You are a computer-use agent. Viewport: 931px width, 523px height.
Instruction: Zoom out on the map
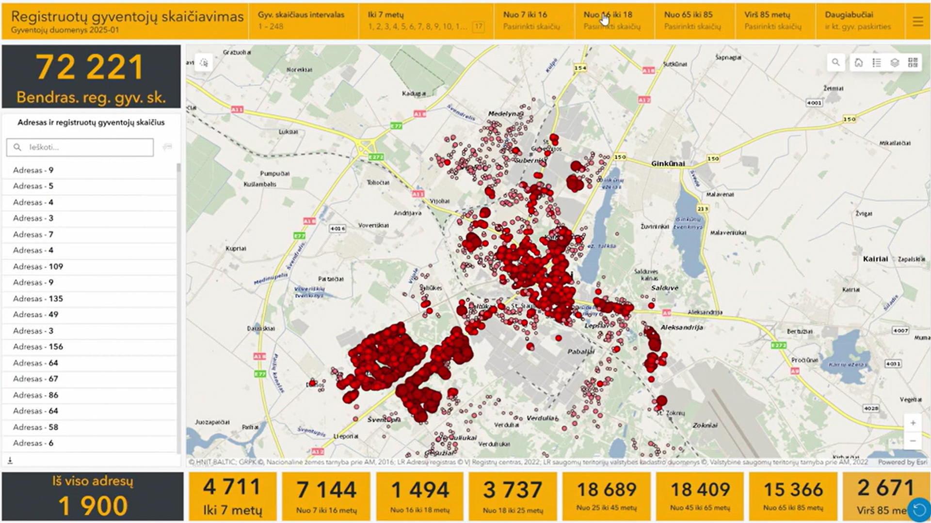pyautogui.click(x=913, y=441)
